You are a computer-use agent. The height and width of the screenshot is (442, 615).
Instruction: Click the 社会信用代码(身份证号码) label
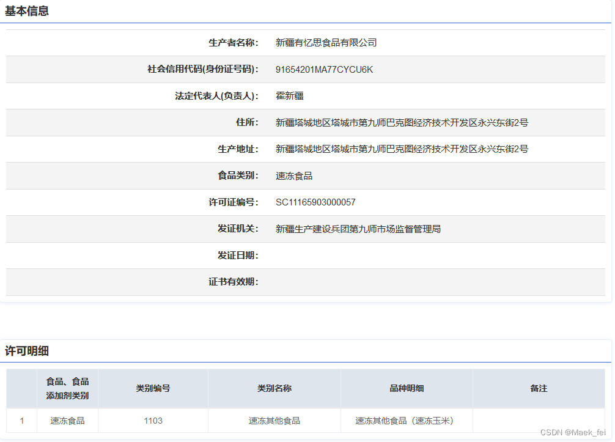pyautogui.click(x=203, y=70)
